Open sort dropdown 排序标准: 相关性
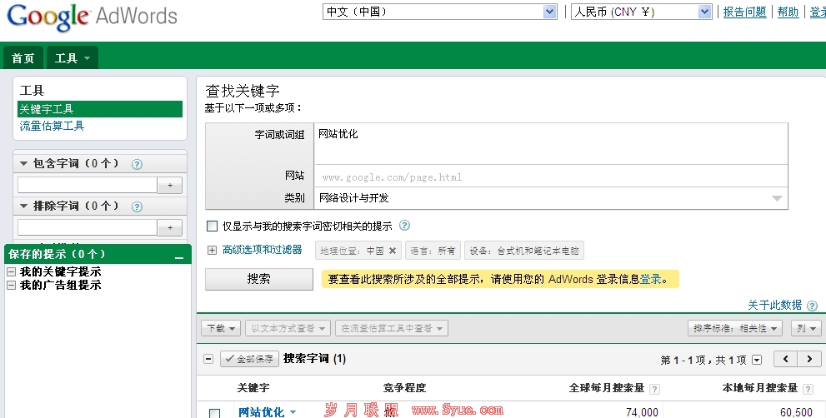826x418 pixels. pyautogui.click(x=735, y=329)
